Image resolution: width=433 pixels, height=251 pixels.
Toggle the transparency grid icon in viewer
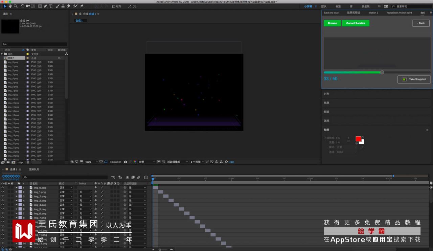[x=164, y=162]
